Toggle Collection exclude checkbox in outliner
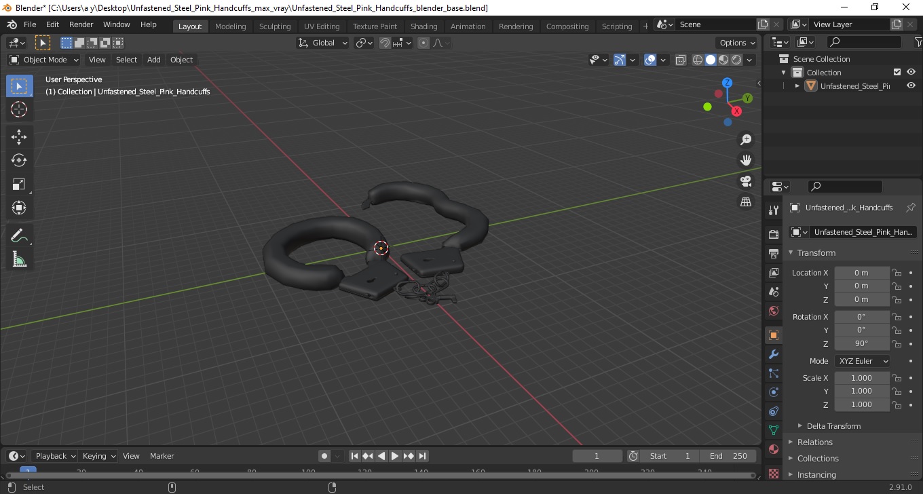 pyautogui.click(x=897, y=73)
